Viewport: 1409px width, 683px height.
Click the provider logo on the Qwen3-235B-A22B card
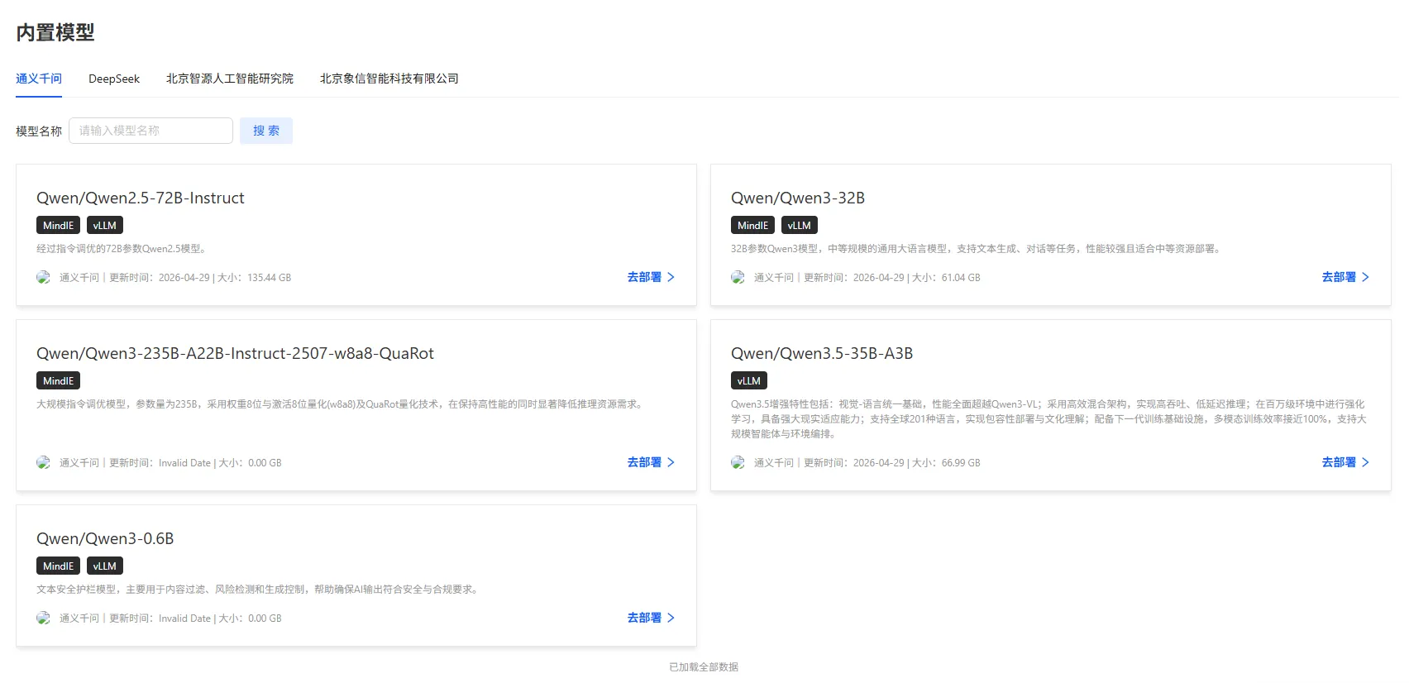pos(43,463)
